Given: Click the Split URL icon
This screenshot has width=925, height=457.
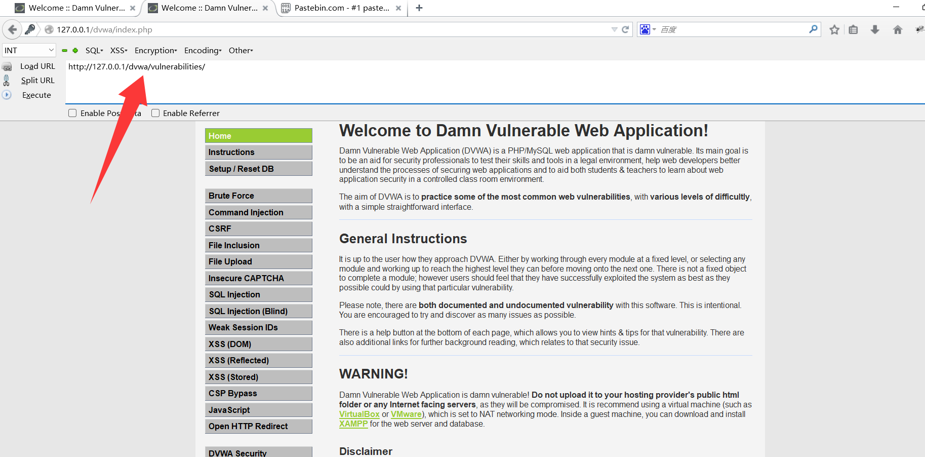Looking at the screenshot, I should 7,81.
